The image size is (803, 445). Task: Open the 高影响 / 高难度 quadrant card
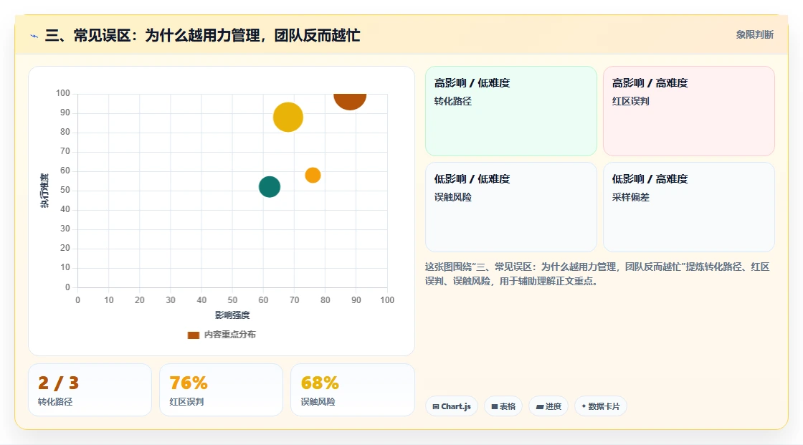689,111
